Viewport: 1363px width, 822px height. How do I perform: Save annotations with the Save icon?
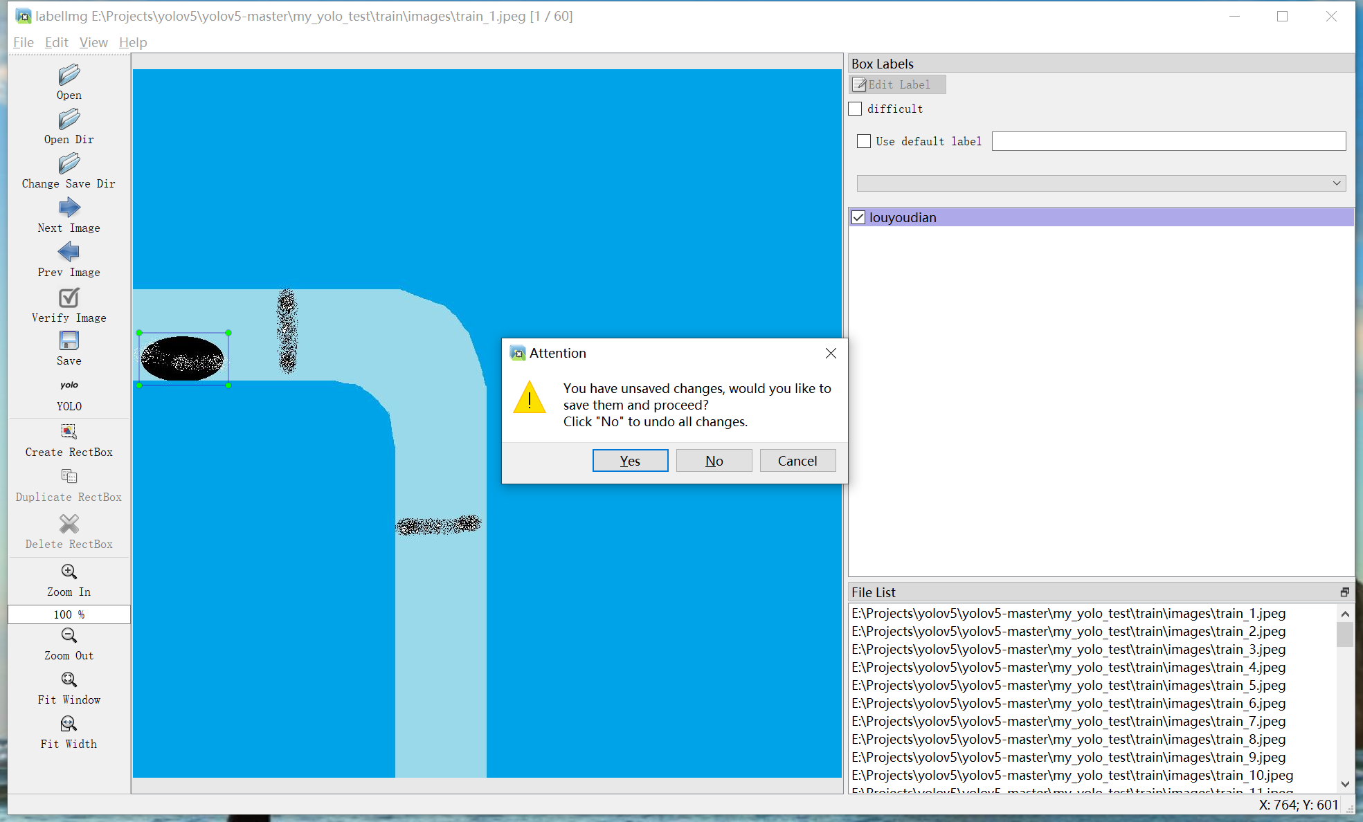[69, 349]
